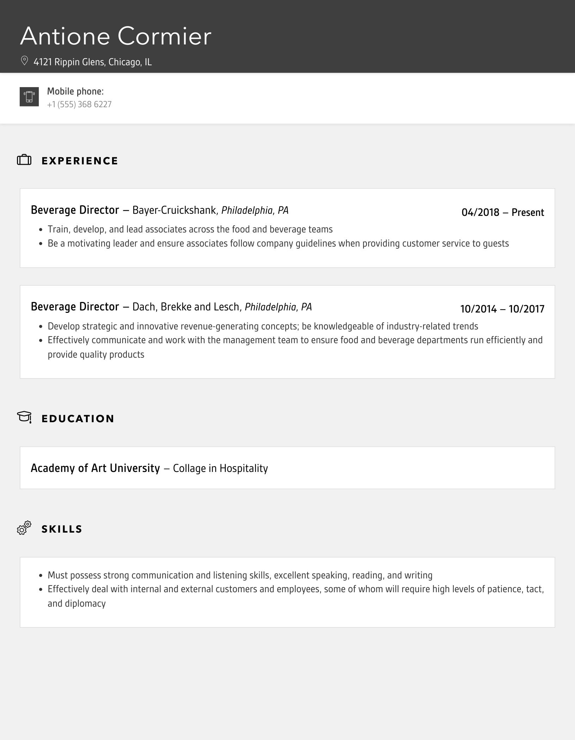The width and height of the screenshot is (575, 740).
Task: Click the address 4121 Rippin Glens
Action: [93, 62]
